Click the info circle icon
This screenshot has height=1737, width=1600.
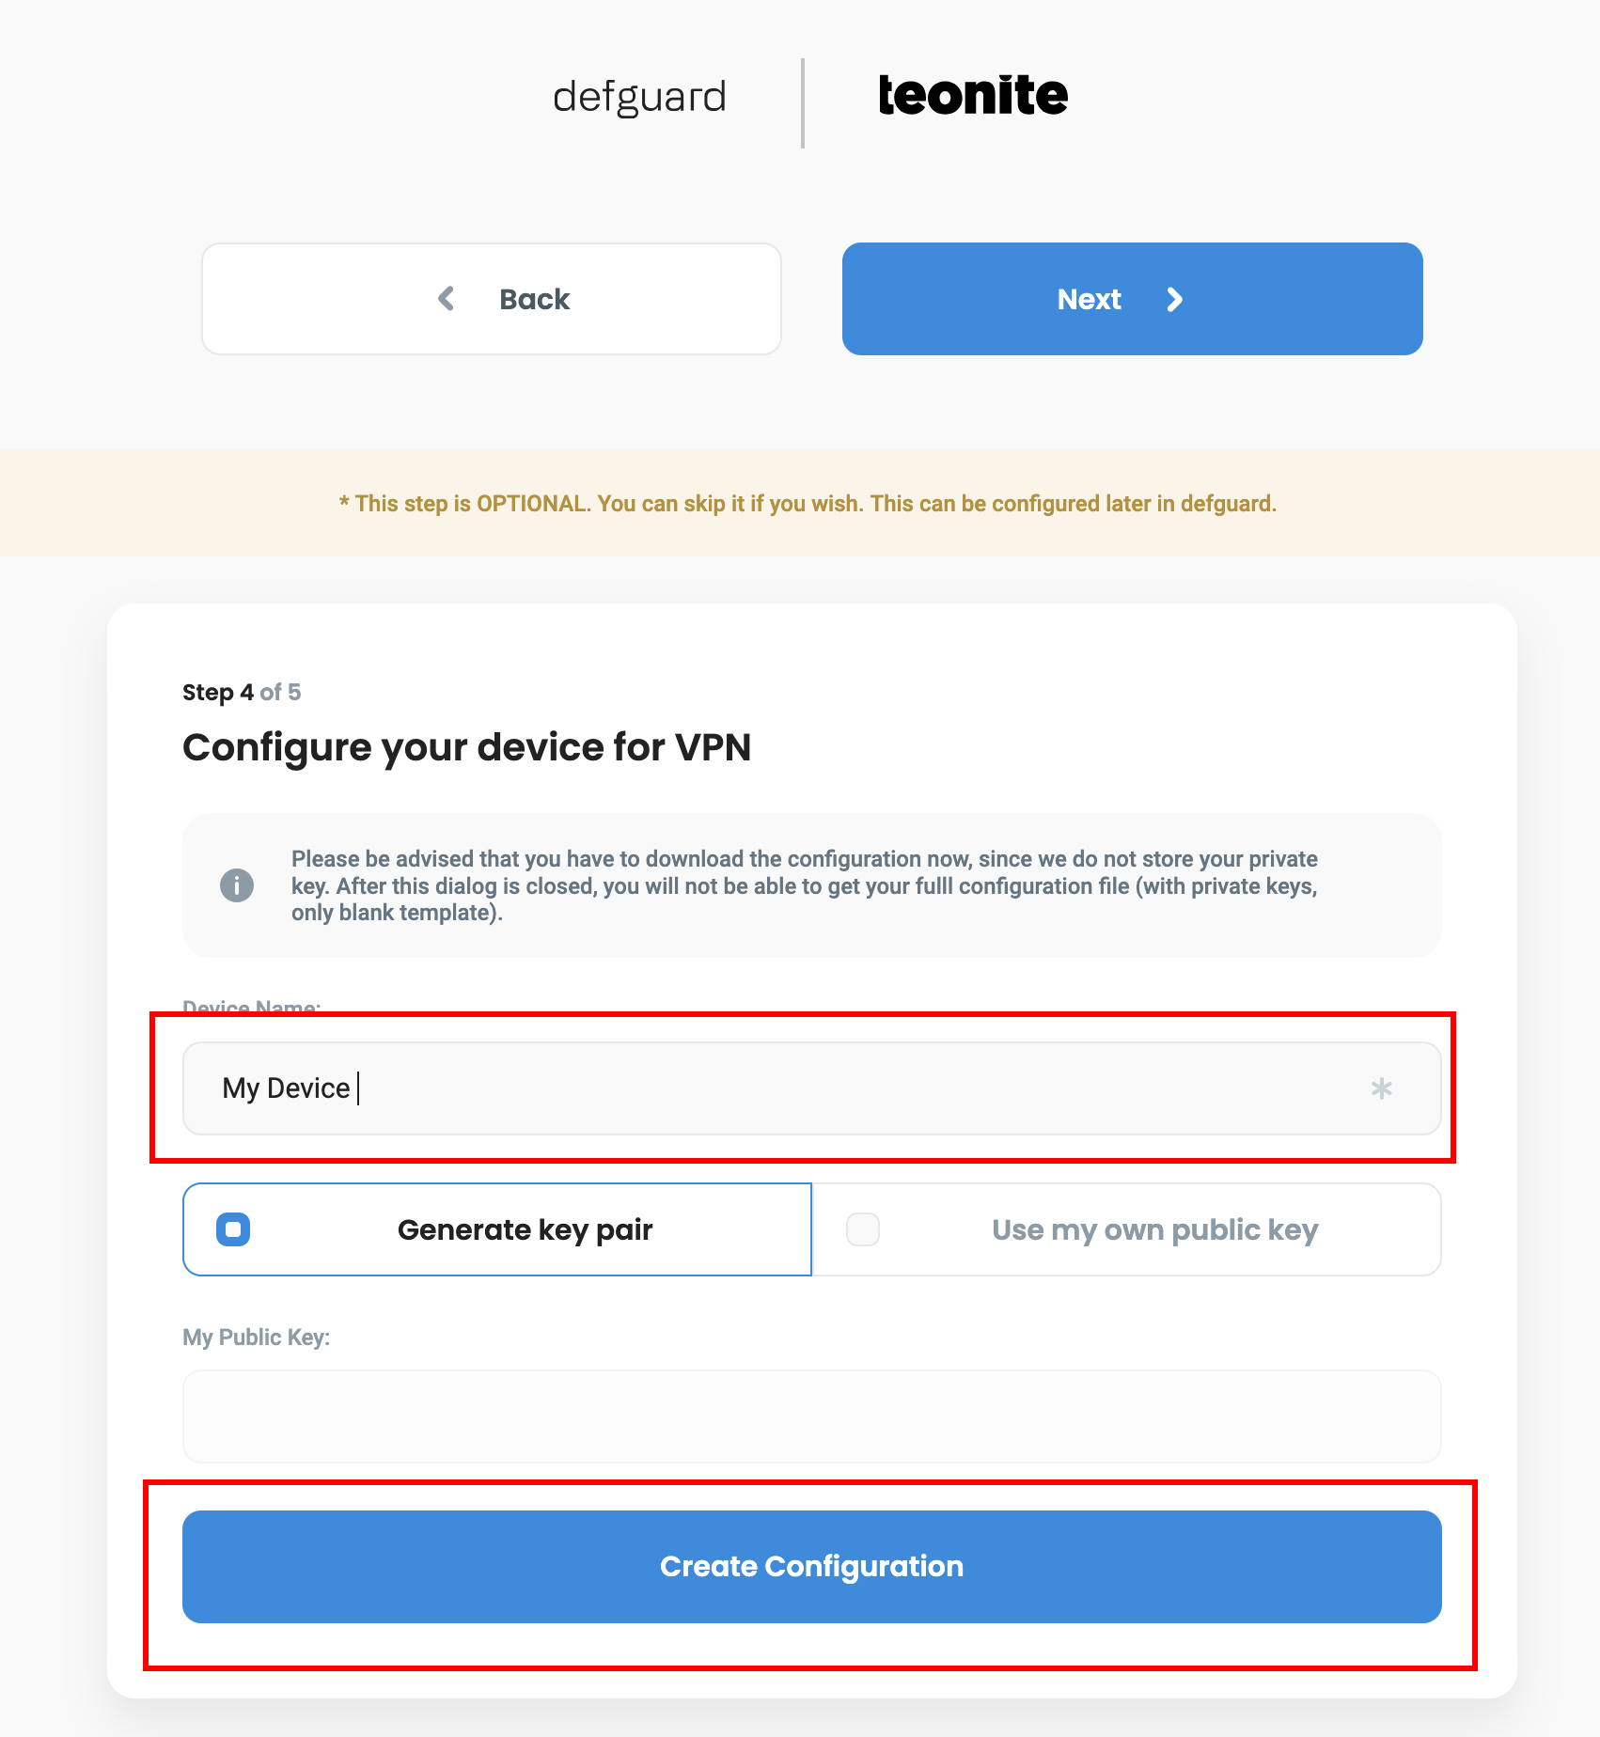[x=237, y=885]
